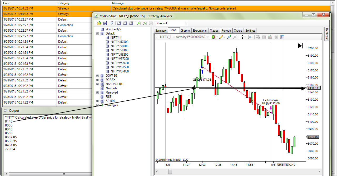The width and height of the screenshot is (337, 176).
Task: Open chart properties with the table icon
Action: (x=282, y=37)
